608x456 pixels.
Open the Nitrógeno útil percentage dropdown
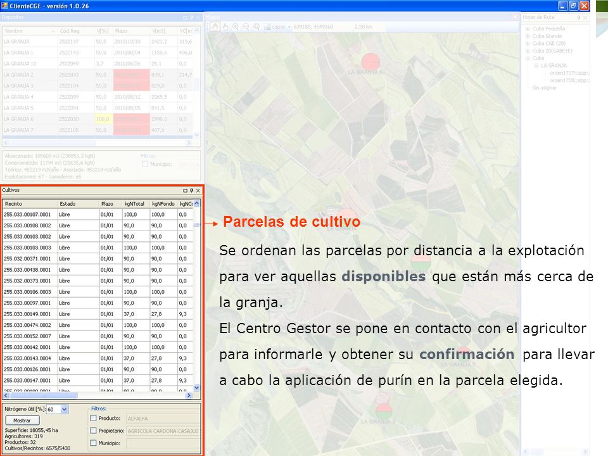point(65,409)
